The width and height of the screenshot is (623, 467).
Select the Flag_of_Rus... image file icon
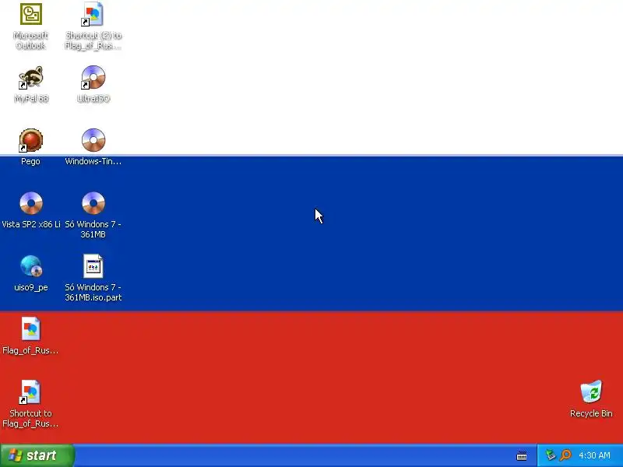click(30, 328)
